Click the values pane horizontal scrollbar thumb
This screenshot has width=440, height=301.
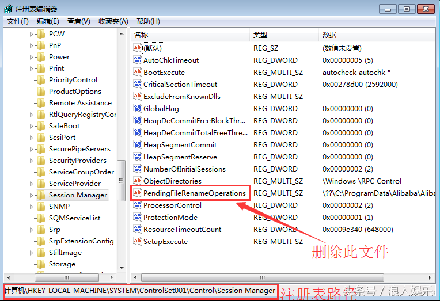click(263, 277)
